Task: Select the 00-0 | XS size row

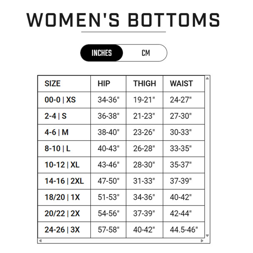Action: [60, 100]
